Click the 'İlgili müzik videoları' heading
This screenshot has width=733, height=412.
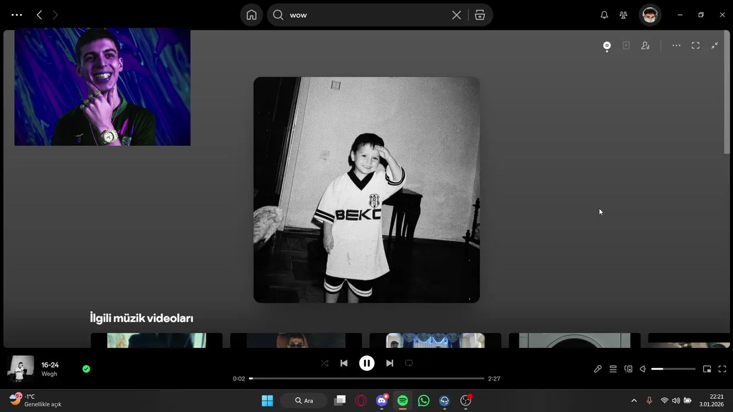point(141,318)
